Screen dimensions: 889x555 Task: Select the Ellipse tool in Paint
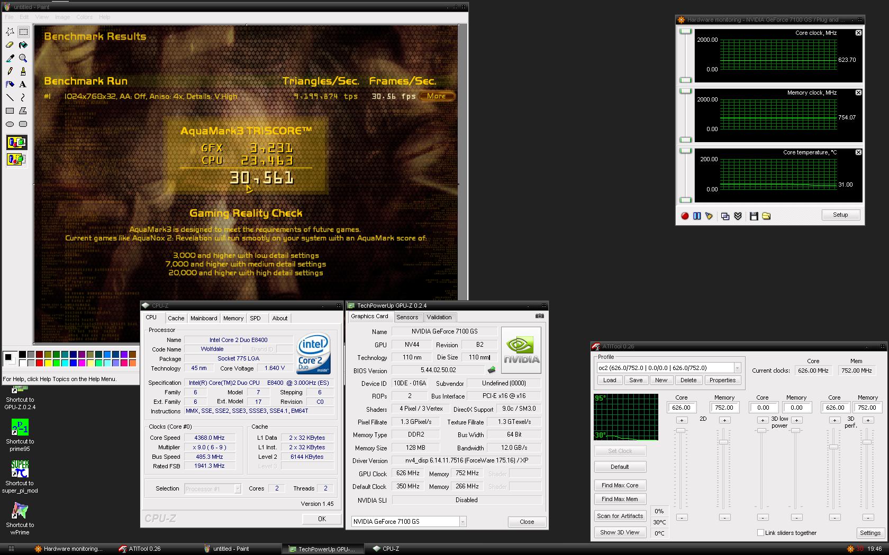click(10, 124)
